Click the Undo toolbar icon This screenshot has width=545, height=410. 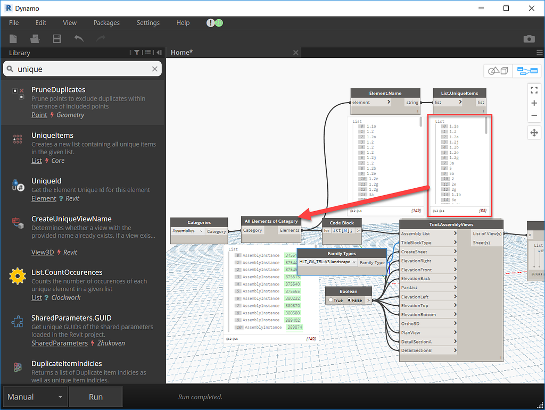coord(78,38)
